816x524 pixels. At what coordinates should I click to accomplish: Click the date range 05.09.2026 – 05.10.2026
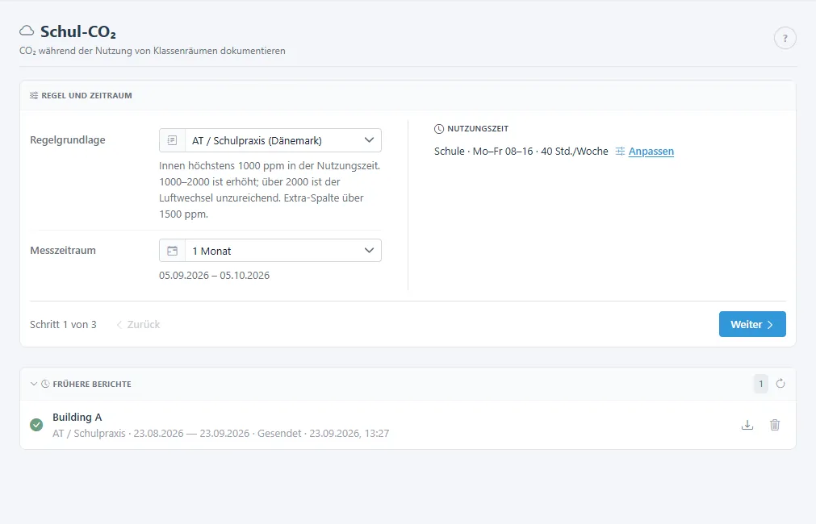tap(215, 276)
